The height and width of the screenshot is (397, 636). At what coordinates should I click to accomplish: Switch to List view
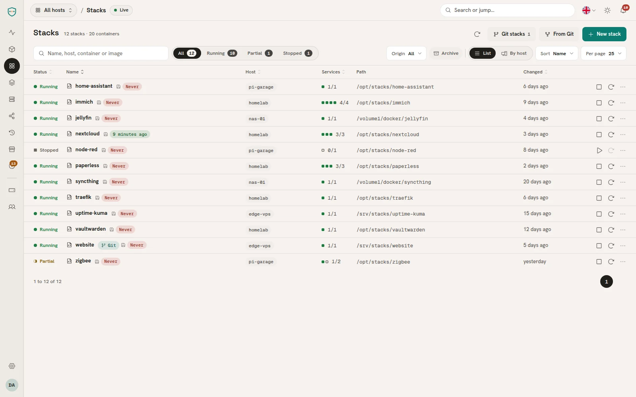[483, 53]
